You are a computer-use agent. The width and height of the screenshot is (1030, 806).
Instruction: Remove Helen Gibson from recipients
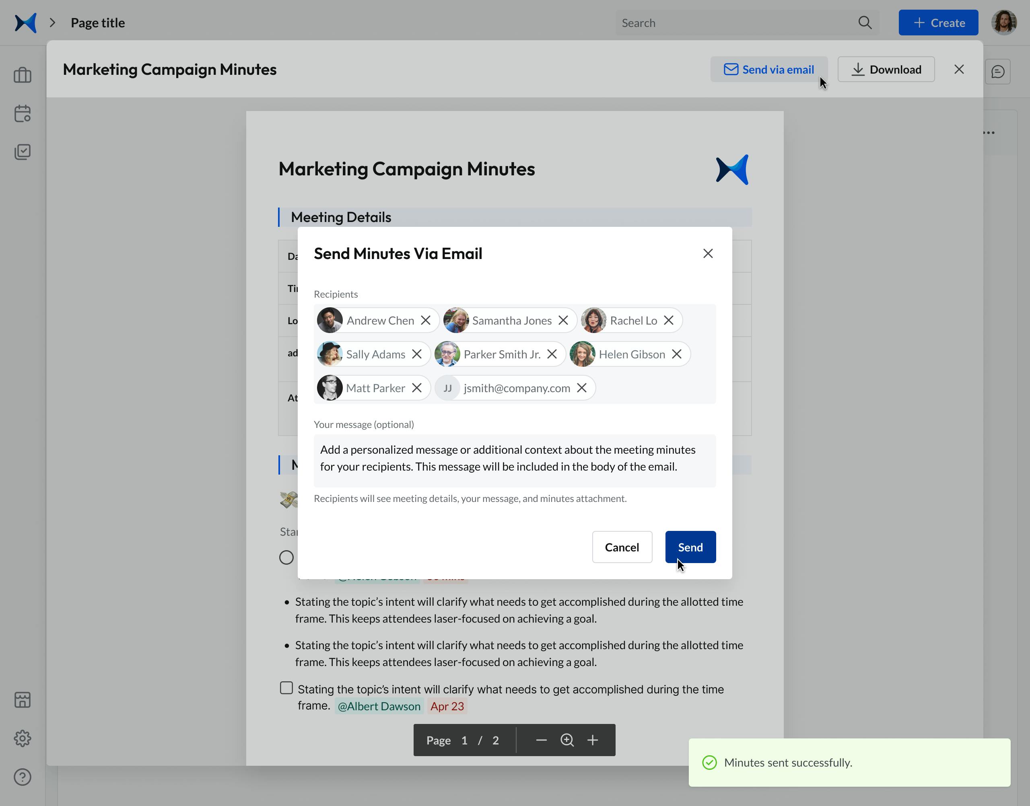coord(676,354)
